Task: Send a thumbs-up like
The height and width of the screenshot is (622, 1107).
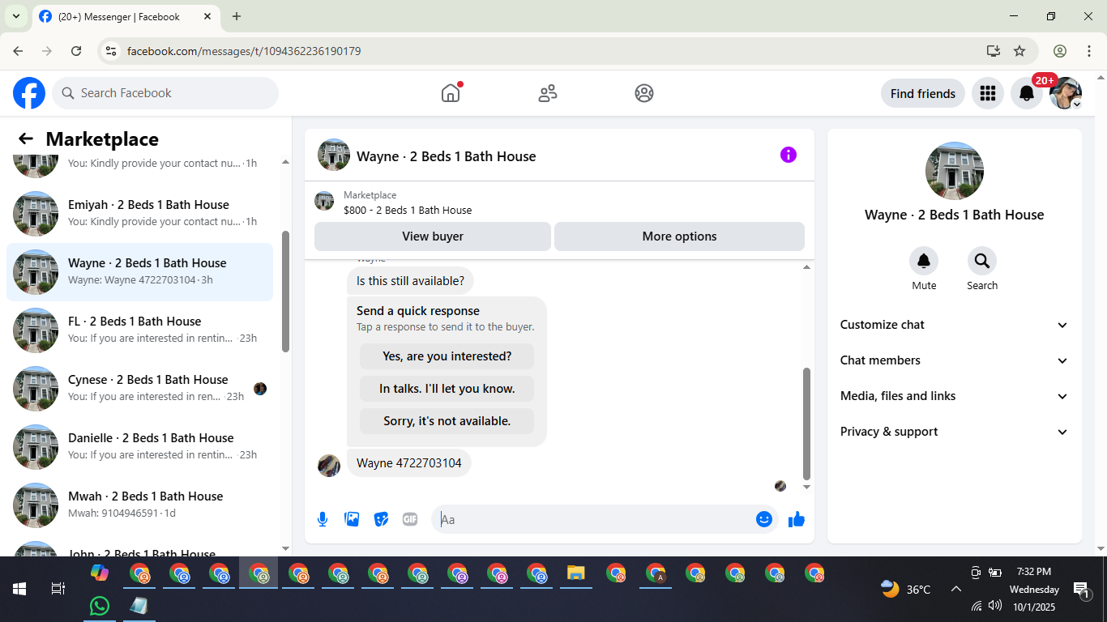Action: click(797, 519)
